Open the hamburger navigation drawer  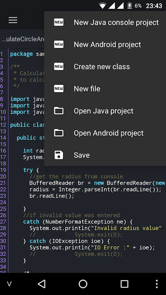click(x=13, y=20)
